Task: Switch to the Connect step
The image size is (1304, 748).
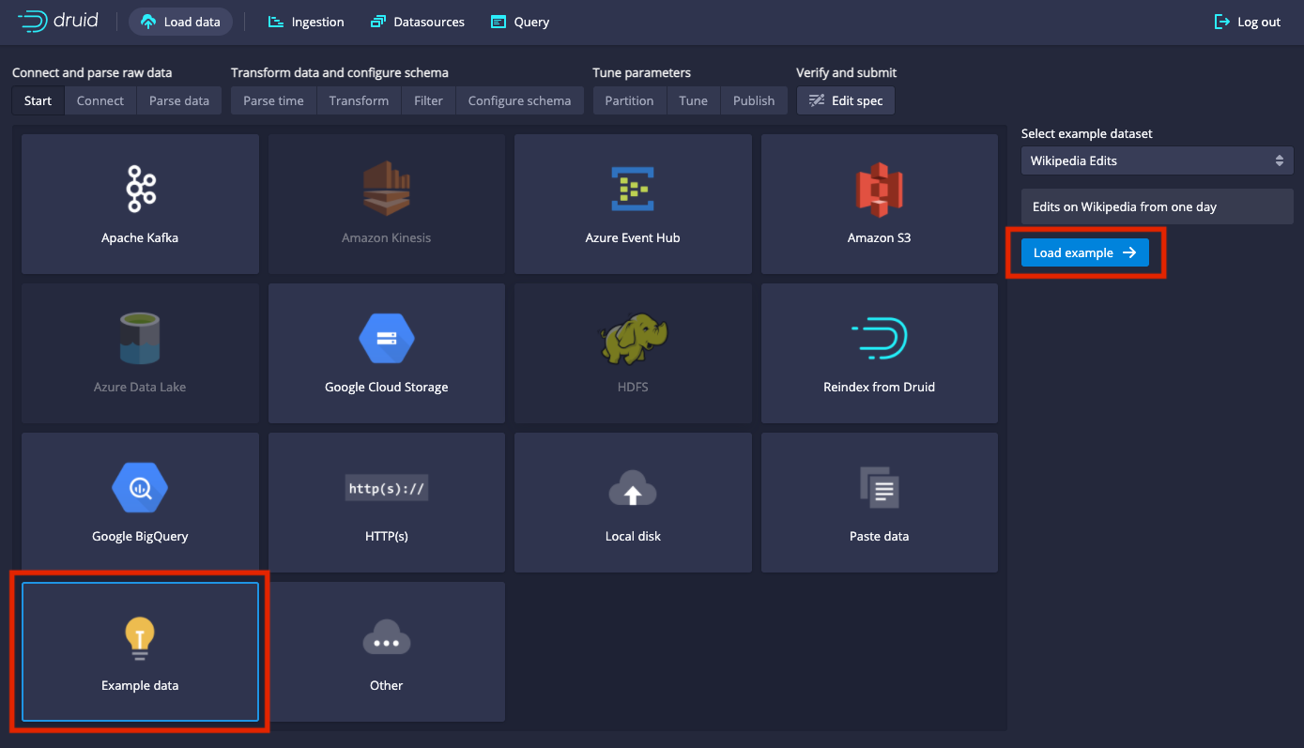Action: click(x=100, y=100)
